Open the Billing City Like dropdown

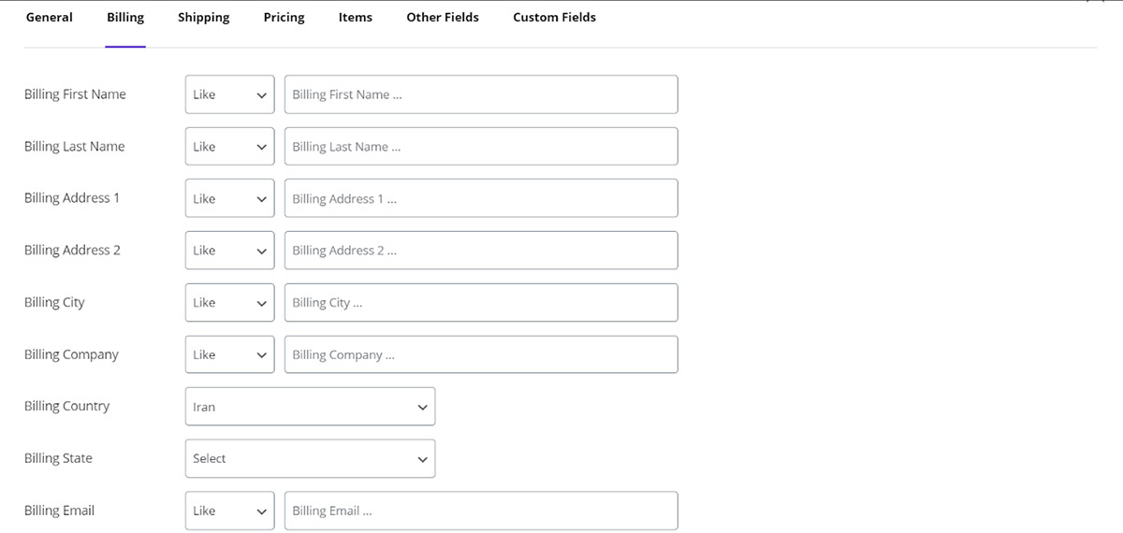point(229,303)
